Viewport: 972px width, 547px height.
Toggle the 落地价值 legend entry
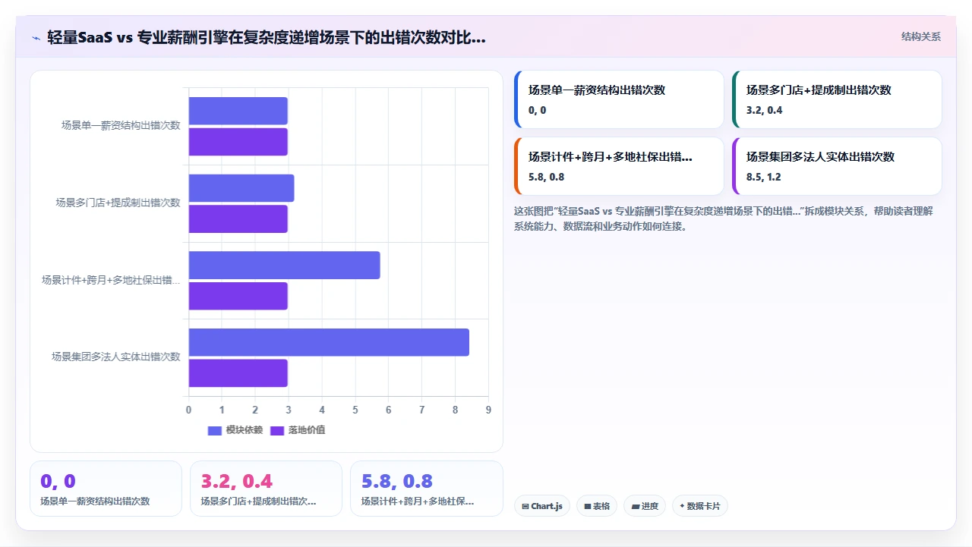[297, 430]
